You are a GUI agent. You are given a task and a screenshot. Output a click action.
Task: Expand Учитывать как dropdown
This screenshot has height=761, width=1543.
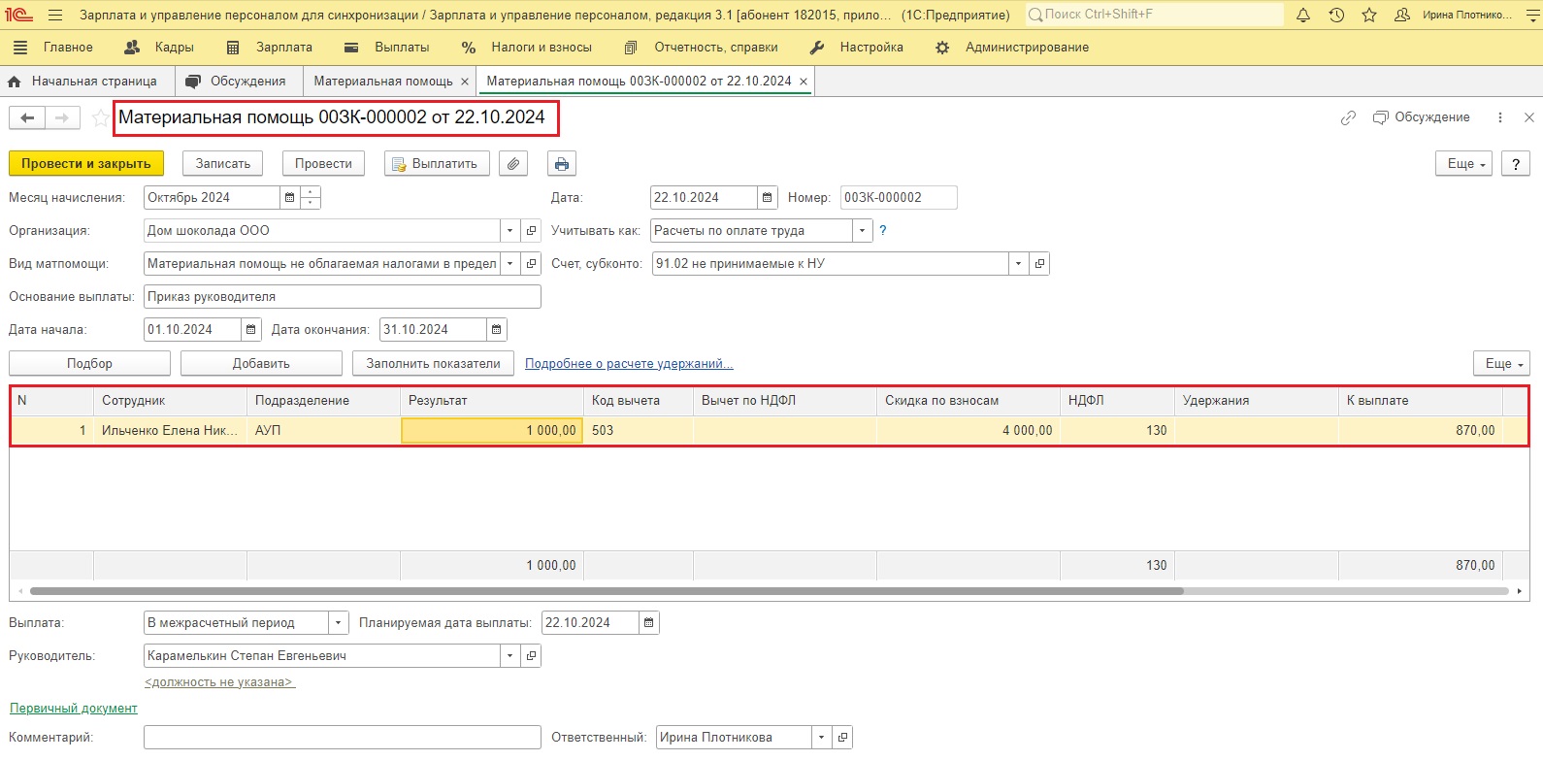pyautogui.click(x=862, y=231)
